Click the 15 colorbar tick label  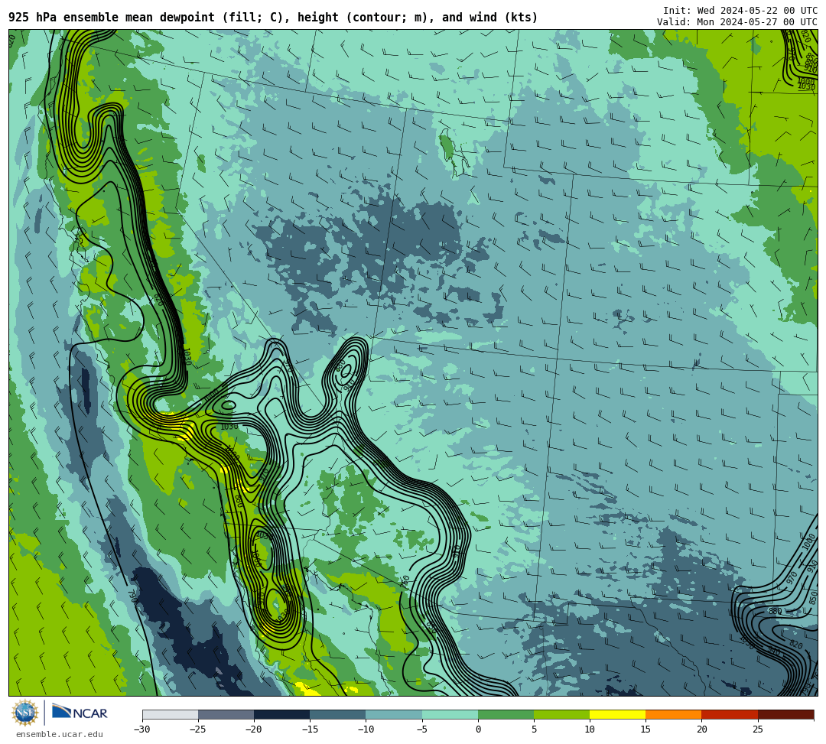[x=646, y=729]
